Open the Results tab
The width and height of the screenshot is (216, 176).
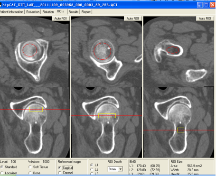coord(74,12)
